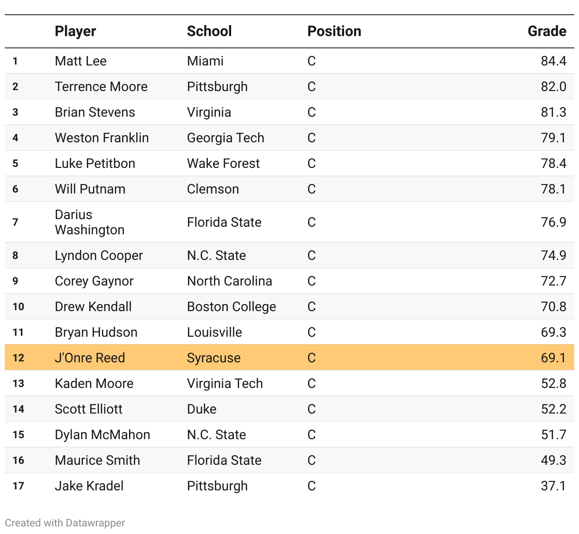Click Terrence Moore's name

101,87
